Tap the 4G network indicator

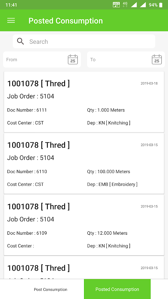point(125,4)
